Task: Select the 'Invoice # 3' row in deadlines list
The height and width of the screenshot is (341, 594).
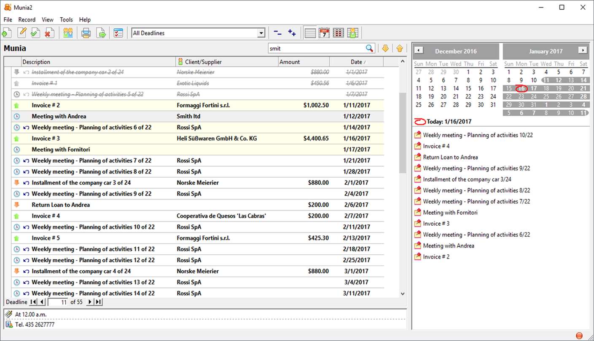Action: click(x=198, y=139)
